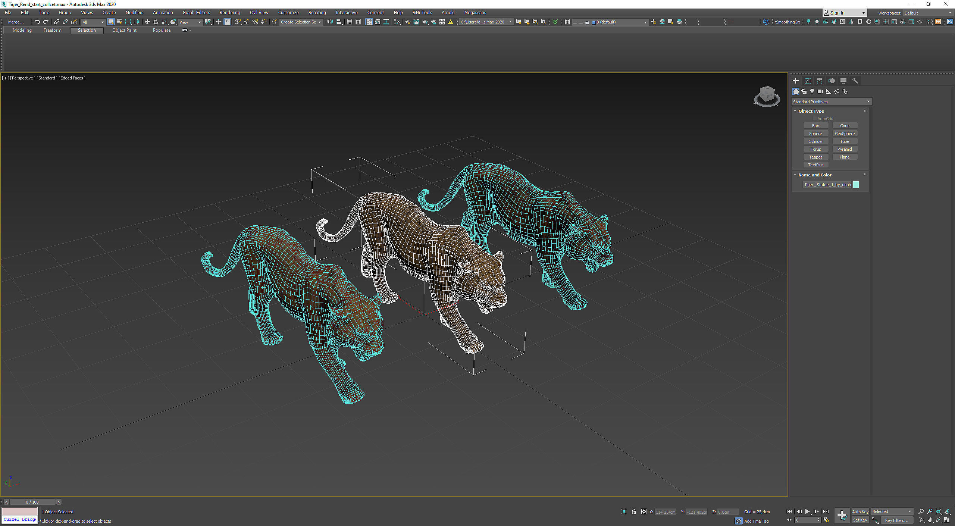
Task: Collapse the Object Type rollout
Action: click(x=795, y=111)
